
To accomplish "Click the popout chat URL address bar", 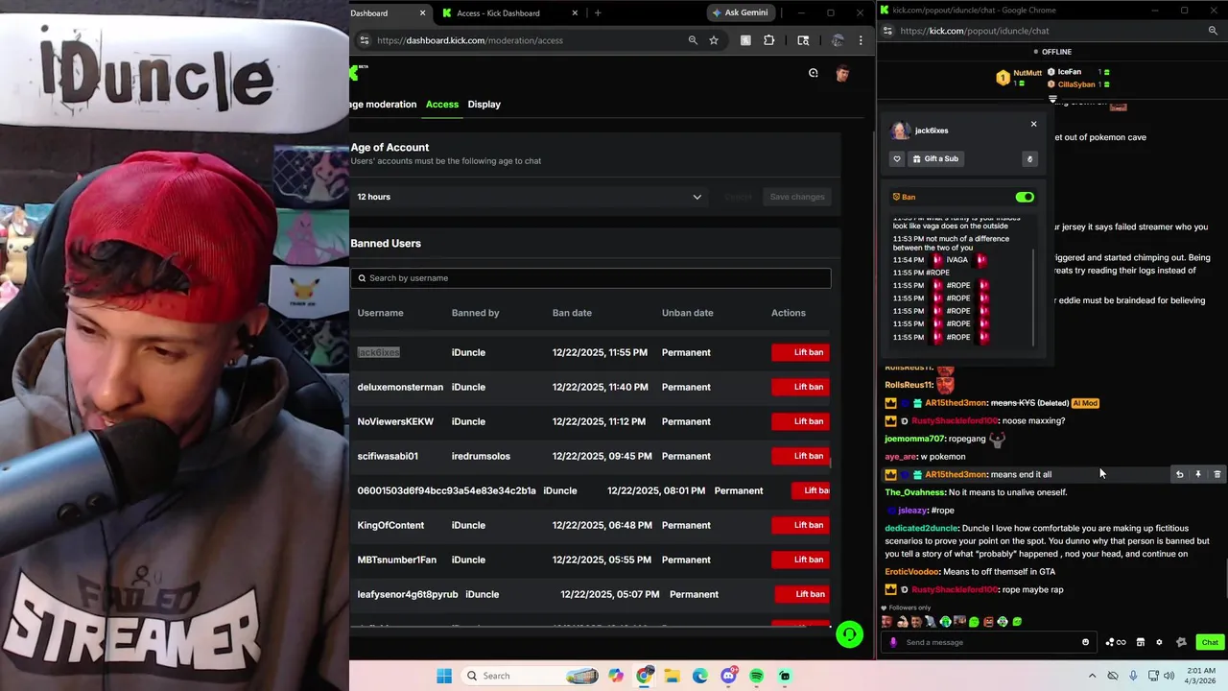I will pos(1046,31).
